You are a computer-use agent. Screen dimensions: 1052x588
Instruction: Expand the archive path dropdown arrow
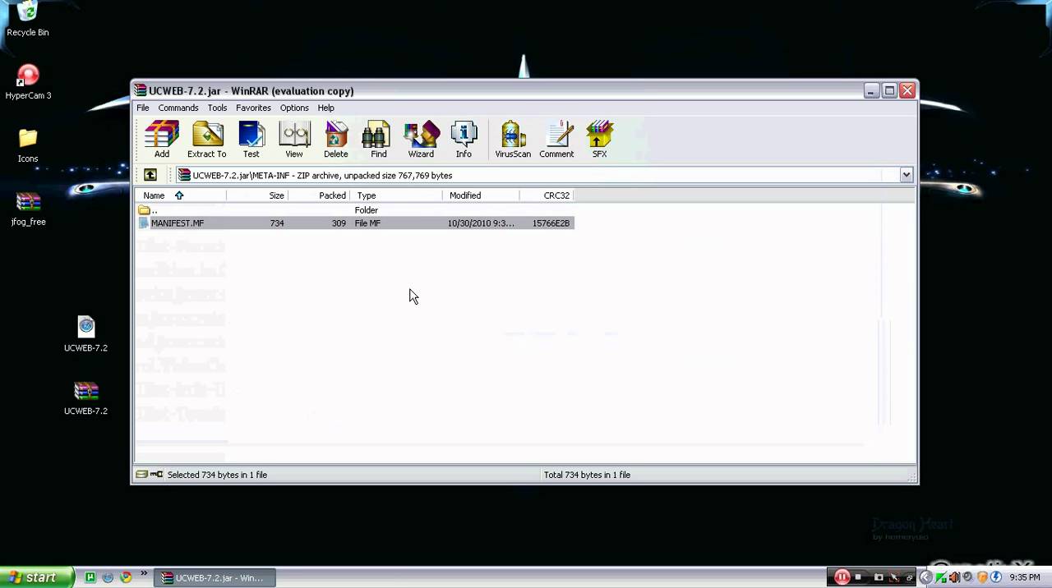click(x=906, y=175)
